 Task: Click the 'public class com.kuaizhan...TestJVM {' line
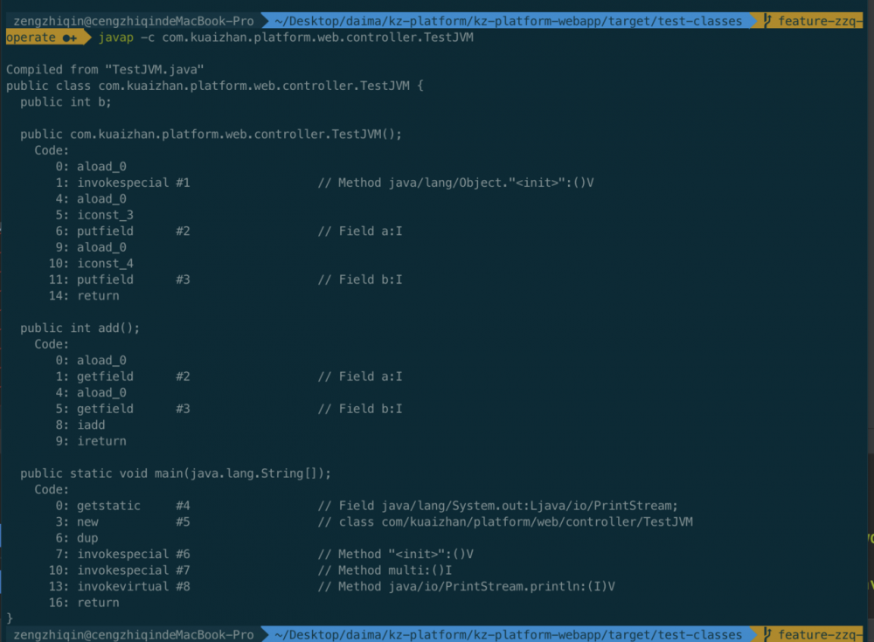215,86
